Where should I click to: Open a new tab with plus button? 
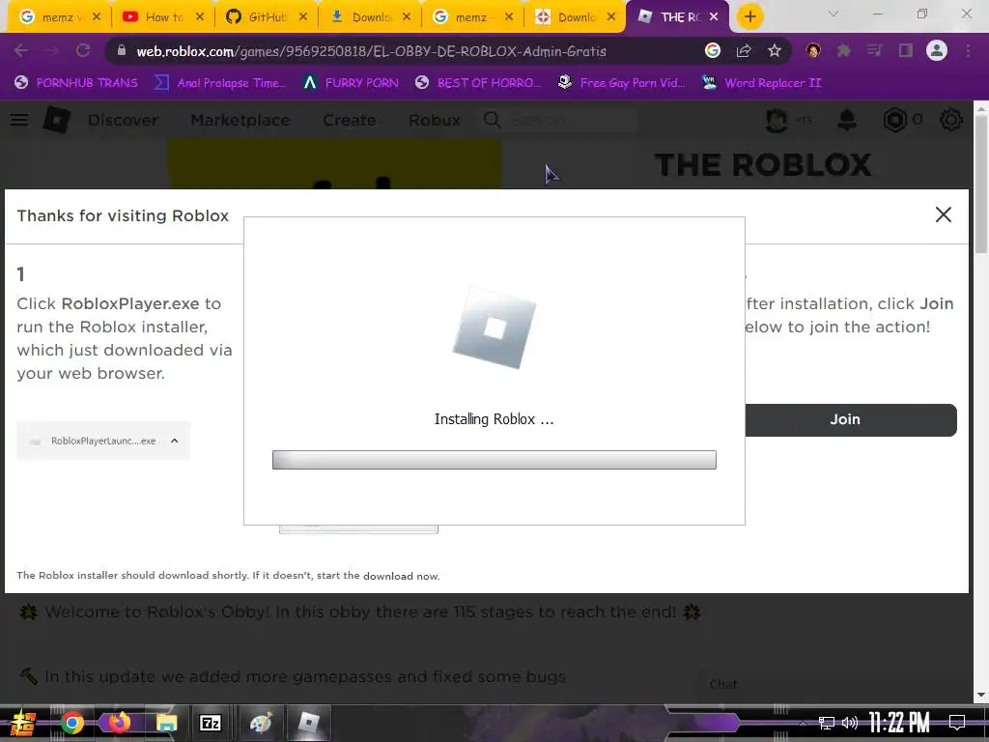point(749,17)
